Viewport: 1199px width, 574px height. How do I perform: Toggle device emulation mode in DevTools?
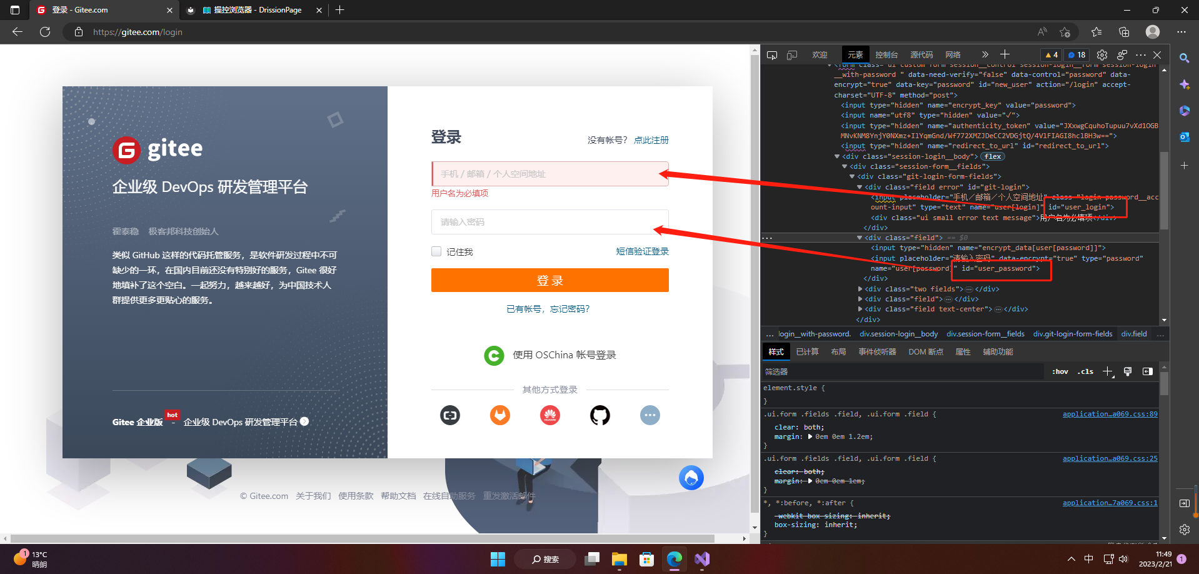[x=791, y=55]
